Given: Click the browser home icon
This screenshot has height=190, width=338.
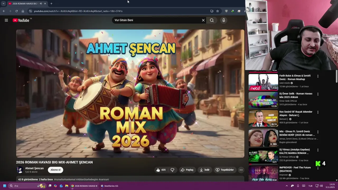Looking at the screenshot, I should click(23, 11).
